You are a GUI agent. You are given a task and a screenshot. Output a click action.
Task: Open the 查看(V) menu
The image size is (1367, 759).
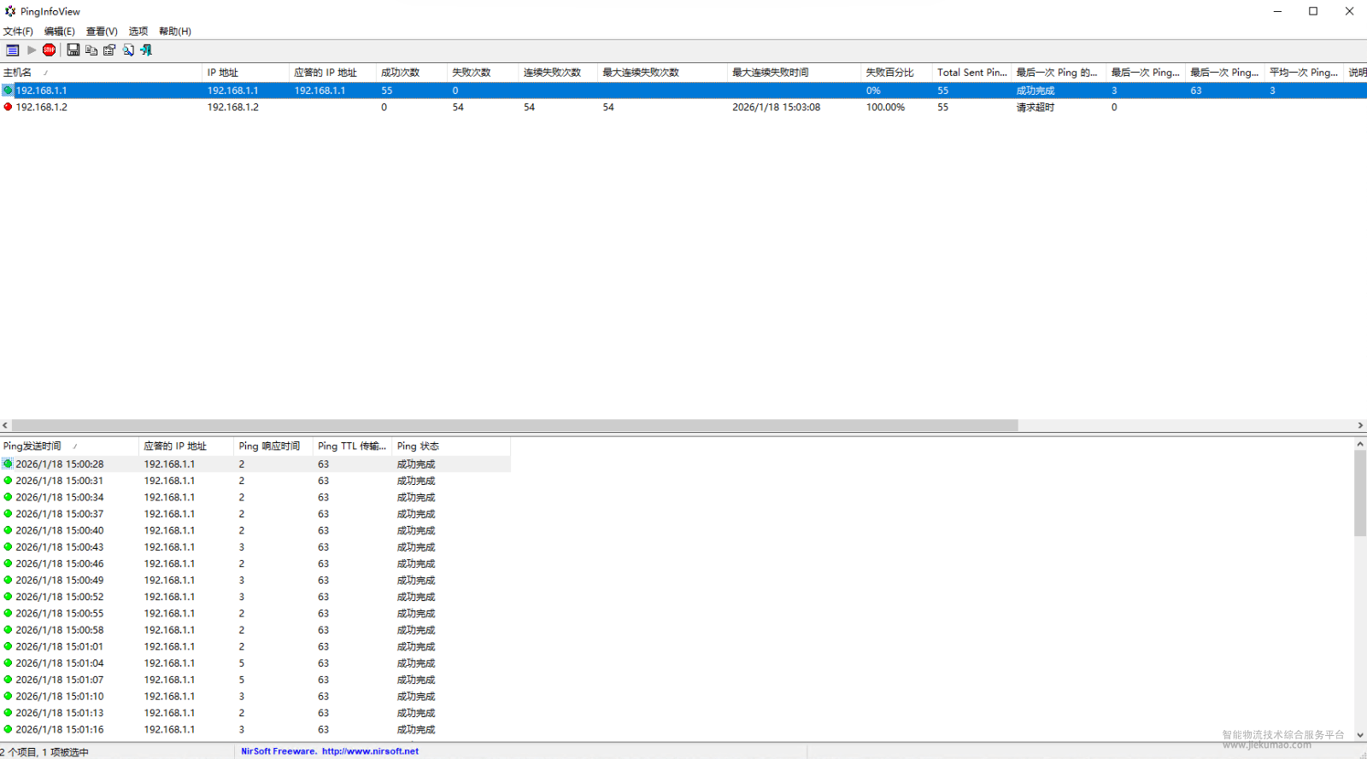pyautogui.click(x=102, y=32)
